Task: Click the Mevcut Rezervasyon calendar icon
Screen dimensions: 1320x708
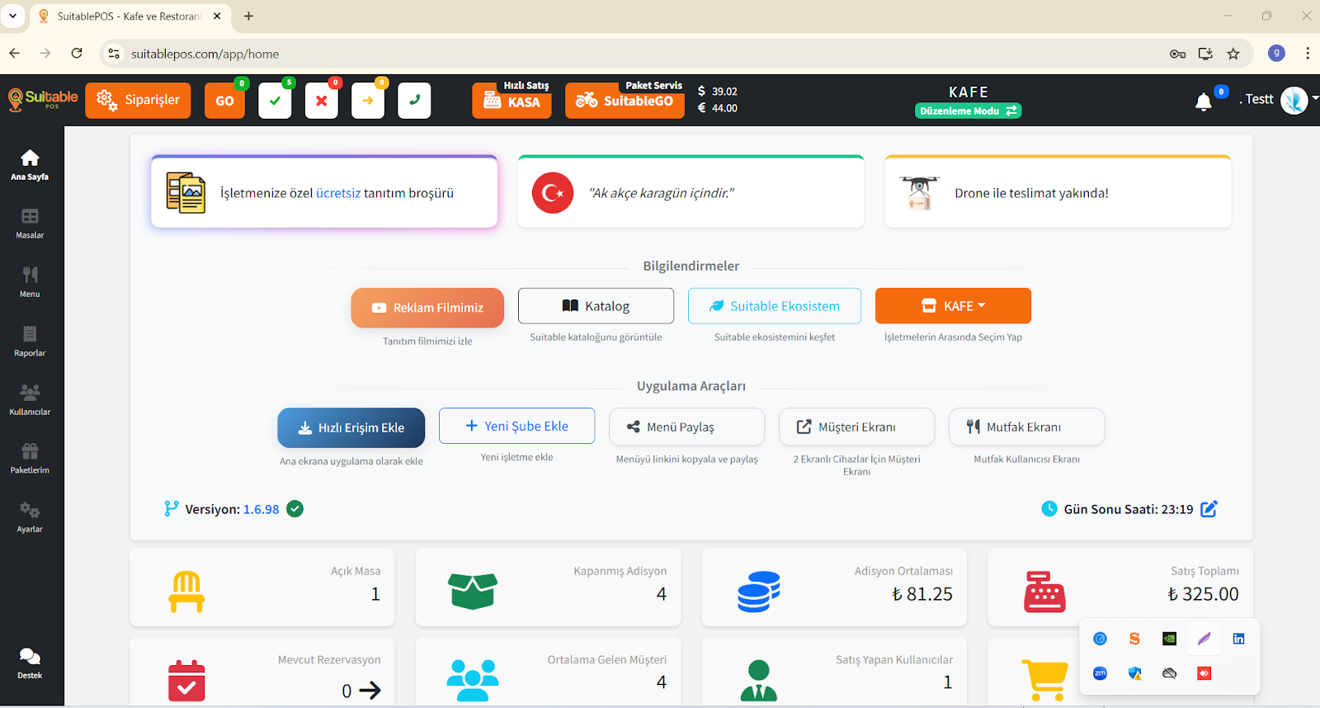Action: click(186, 681)
